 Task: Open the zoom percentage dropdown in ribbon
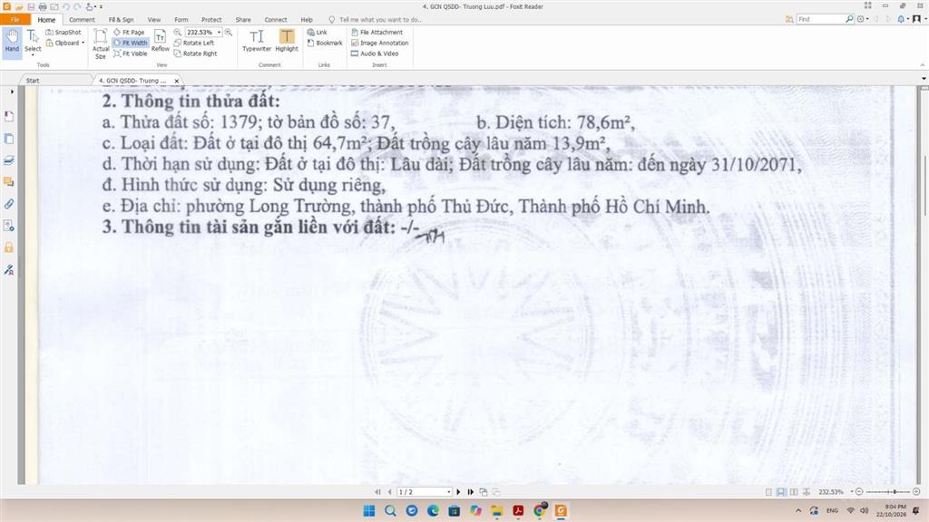pos(219,33)
